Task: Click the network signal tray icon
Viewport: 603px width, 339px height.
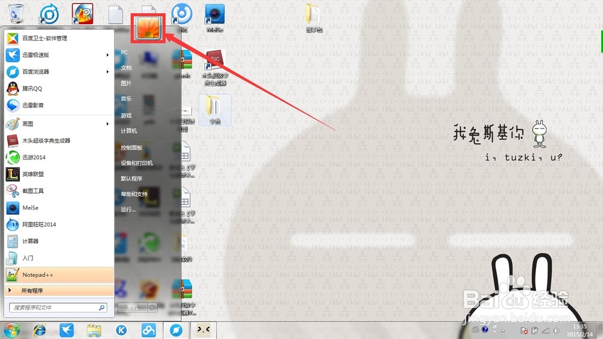Action: pyautogui.click(x=545, y=331)
